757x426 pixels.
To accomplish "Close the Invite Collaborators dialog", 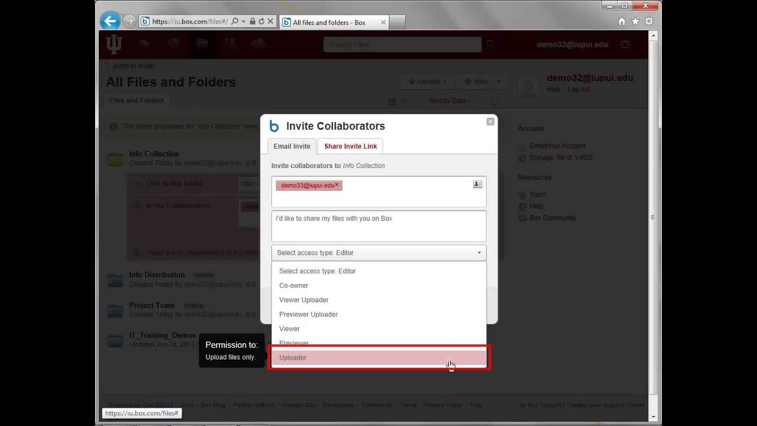I will (490, 121).
